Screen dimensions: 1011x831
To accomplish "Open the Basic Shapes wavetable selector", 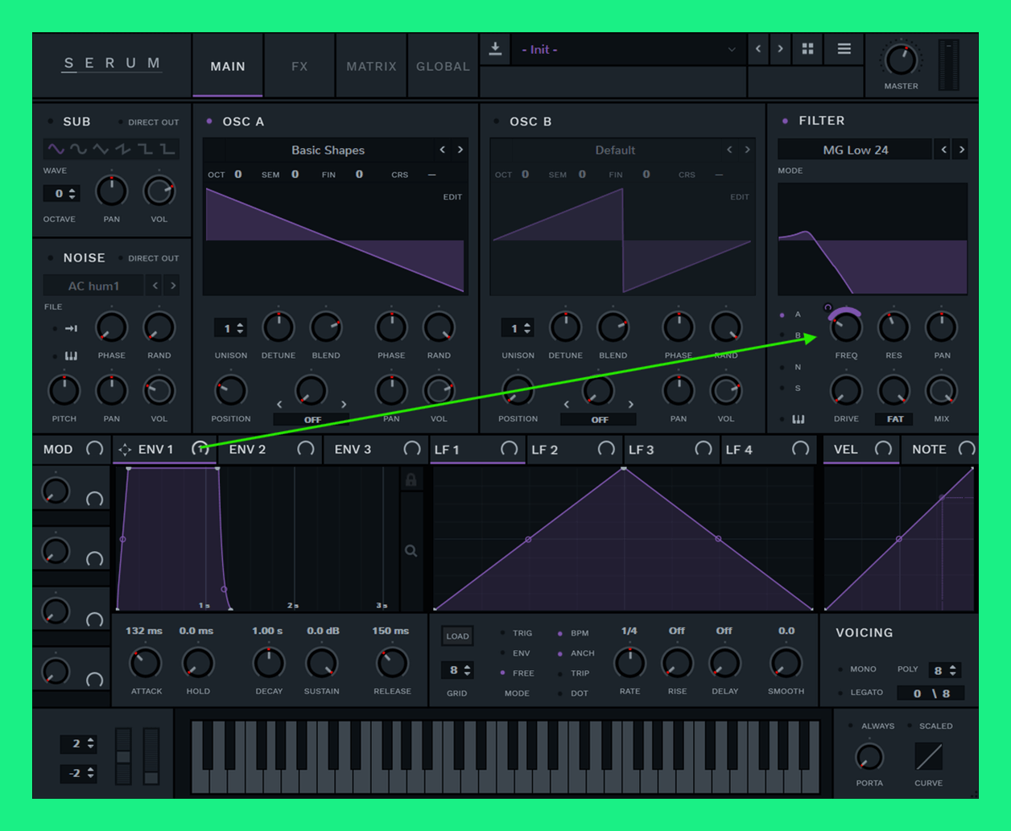I will [x=328, y=150].
